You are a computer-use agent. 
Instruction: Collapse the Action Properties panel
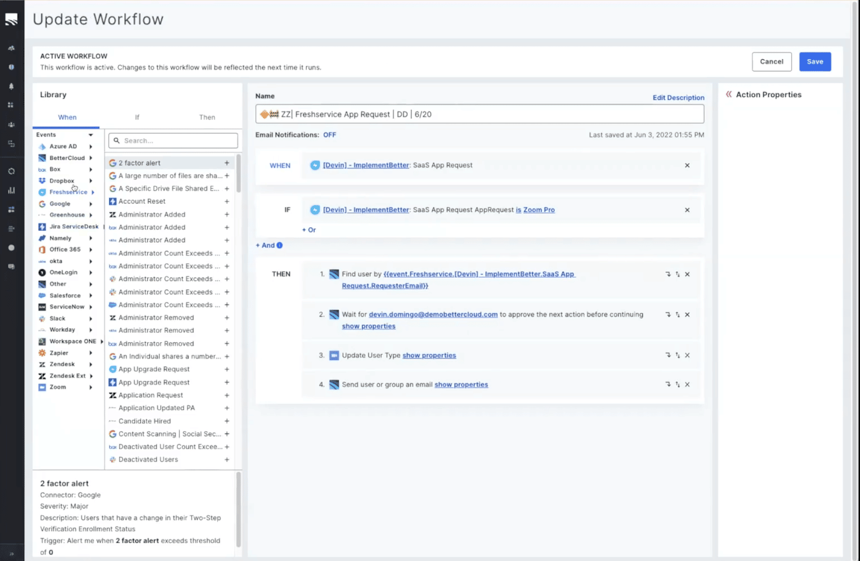click(729, 94)
